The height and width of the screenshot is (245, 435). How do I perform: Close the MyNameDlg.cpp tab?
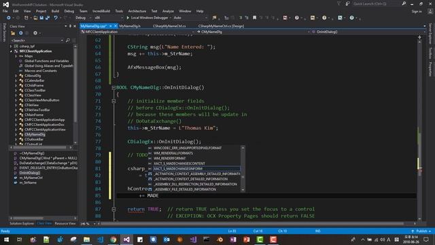coord(116,26)
